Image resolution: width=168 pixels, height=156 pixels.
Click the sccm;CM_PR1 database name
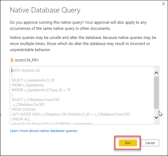(x=27, y=60)
